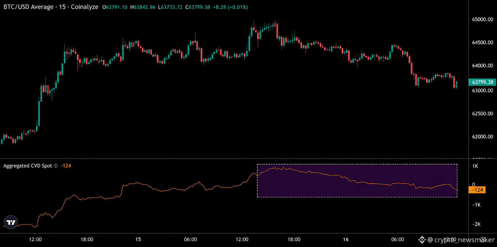Select the Aggregated CVD Spot indicator label
The width and height of the screenshot is (497, 247).
click(x=28, y=166)
